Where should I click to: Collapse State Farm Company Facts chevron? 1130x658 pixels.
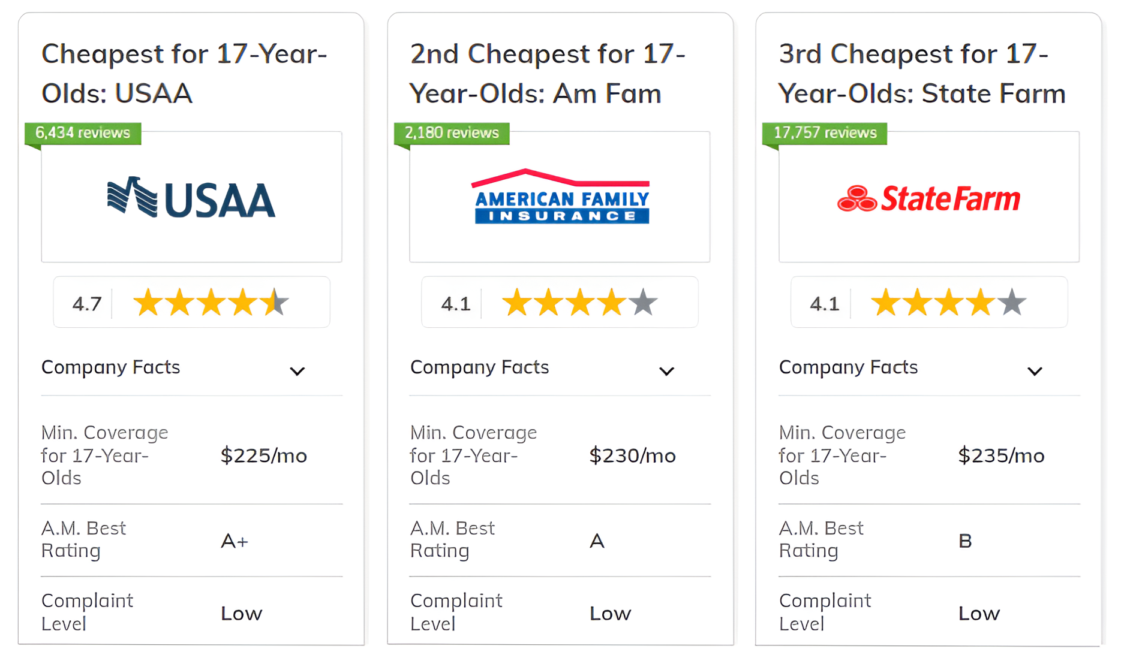(1035, 371)
